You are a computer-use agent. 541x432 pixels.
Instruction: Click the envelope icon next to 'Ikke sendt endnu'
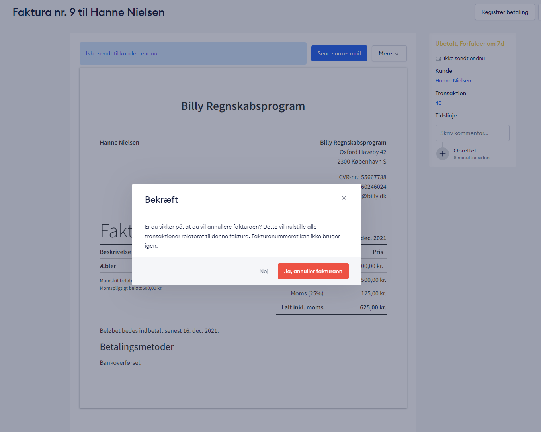click(x=438, y=59)
